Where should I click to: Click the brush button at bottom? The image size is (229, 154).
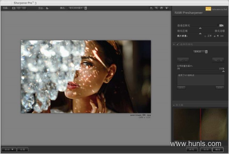tap(192, 149)
